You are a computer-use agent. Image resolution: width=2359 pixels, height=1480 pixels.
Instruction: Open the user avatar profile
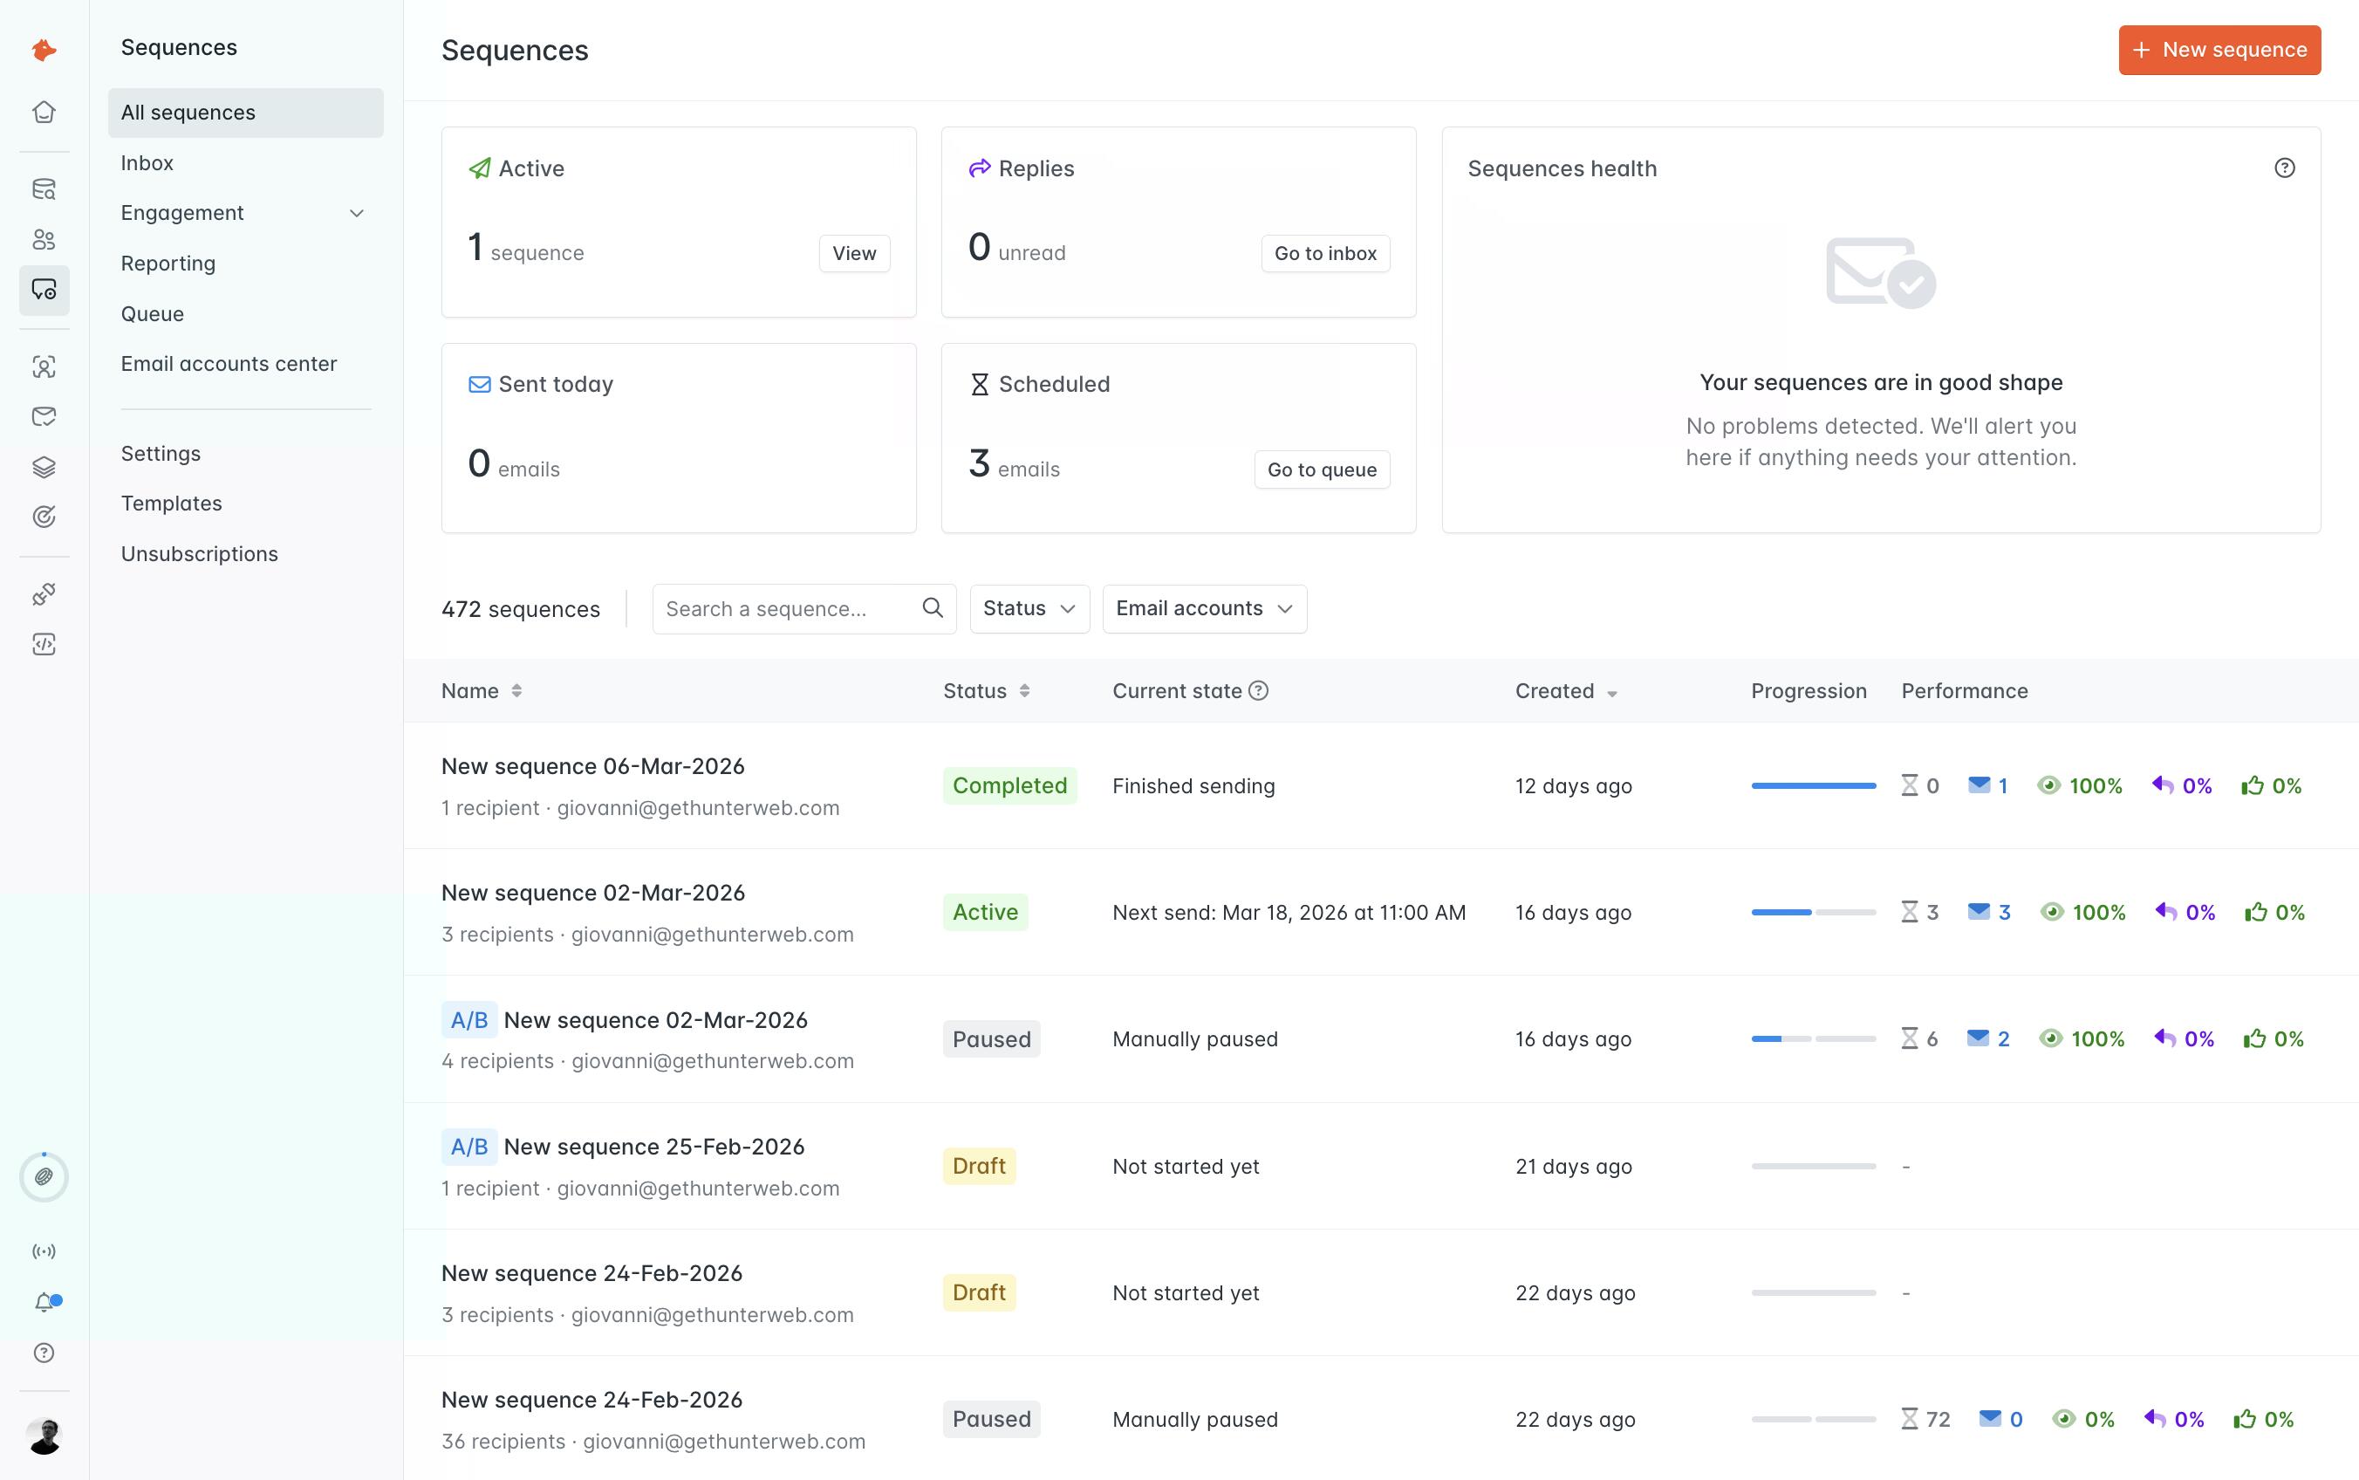pos(44,1435)
